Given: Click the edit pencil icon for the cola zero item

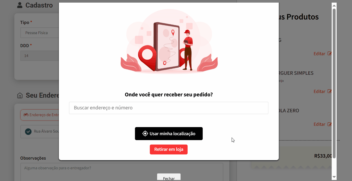Looking at the screenshot, I should (x=330, y=124).
